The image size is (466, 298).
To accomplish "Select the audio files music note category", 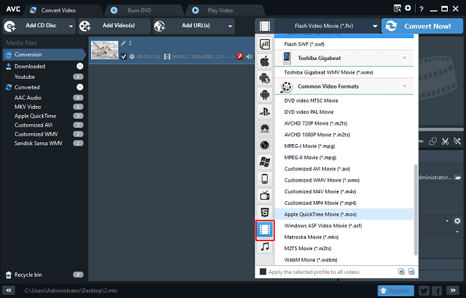I will [265, 247].
